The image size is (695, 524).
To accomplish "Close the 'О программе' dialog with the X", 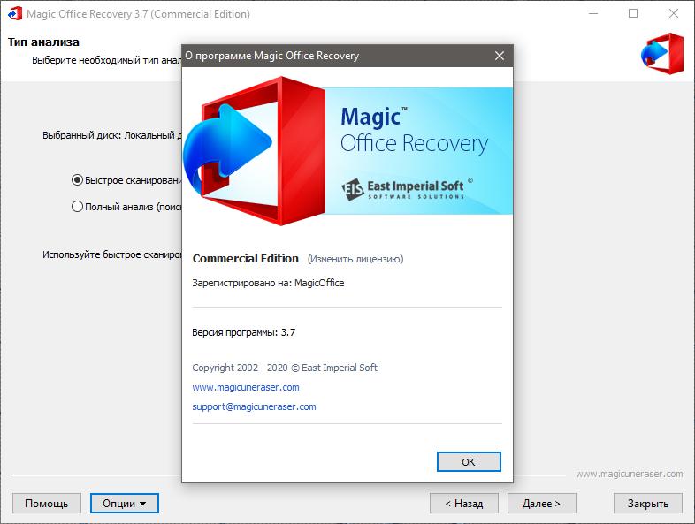I will (x=500, y=56).
